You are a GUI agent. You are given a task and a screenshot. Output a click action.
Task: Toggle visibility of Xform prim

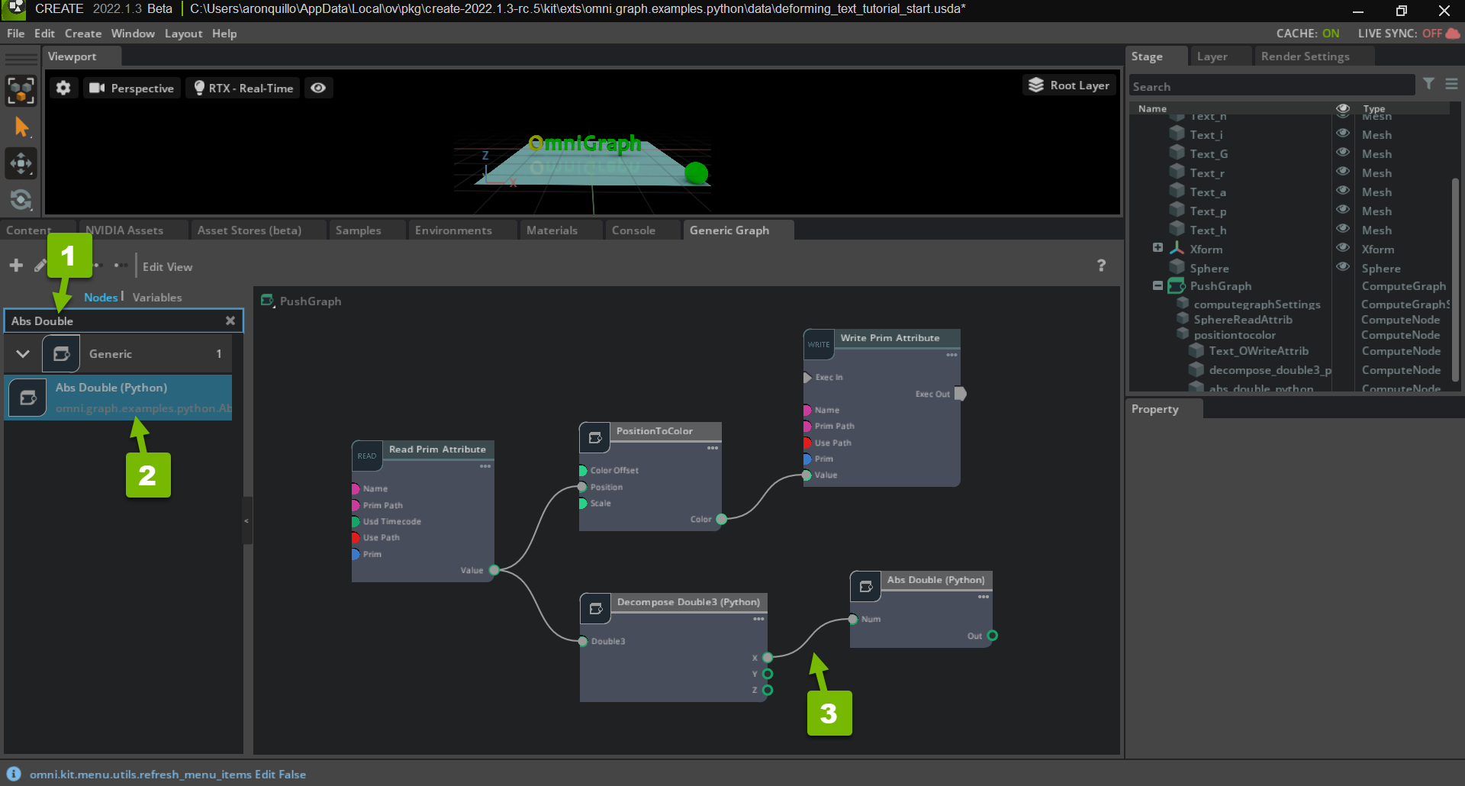pos(1343,248)
